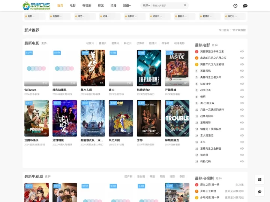270x202 pixels.
Task: Filter TV series by 美剧 tab
Action: tap(162, 177)
